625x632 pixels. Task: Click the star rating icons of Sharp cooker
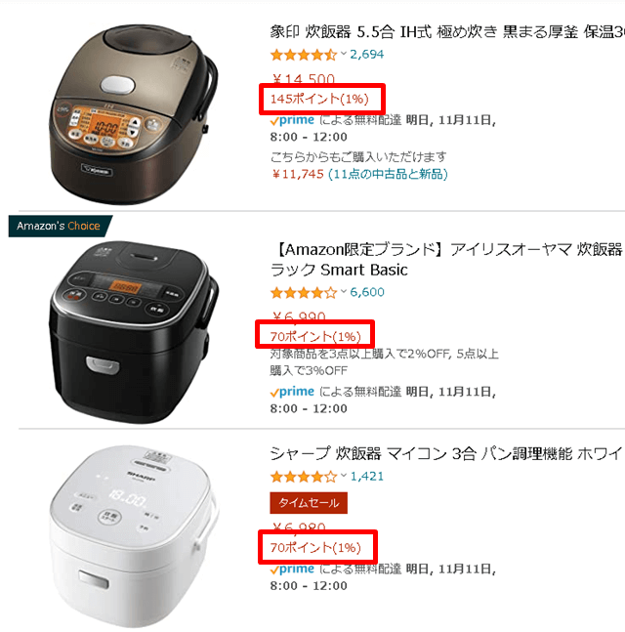tap(304, 477)
